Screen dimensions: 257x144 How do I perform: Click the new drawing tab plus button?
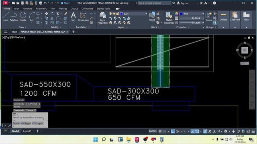click(x=73, y=32)
